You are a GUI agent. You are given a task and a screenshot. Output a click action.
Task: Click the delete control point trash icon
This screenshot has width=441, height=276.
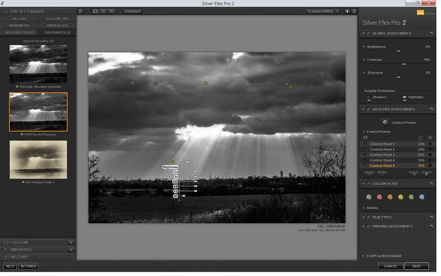click(x=425, y=174)
